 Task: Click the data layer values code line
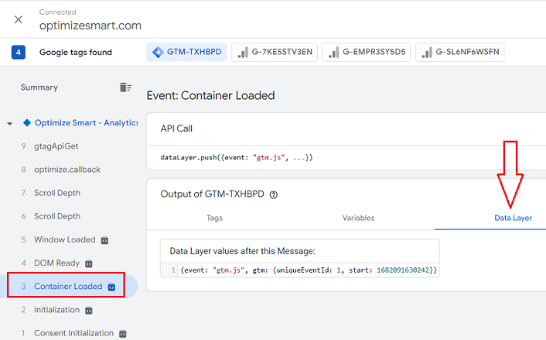click(x=309, y=270)
